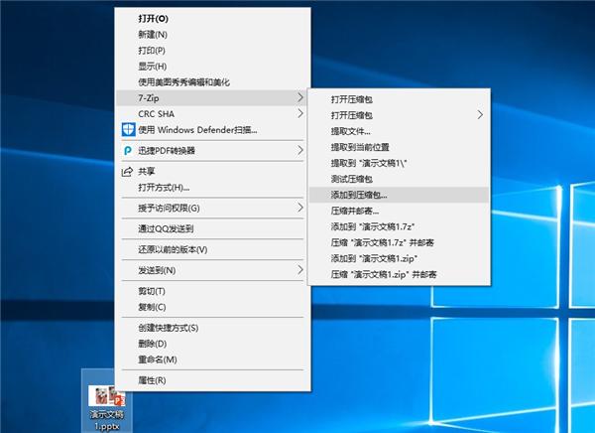Image resolution: width=595 pixels, height=433 pixels.
Task: Choose 通过QQ发送到 menu entry
Action: coord(212,228)
